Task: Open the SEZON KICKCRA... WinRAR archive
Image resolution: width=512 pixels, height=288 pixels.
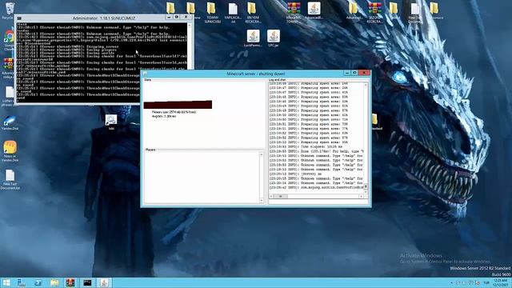Action: coord(374,13)
